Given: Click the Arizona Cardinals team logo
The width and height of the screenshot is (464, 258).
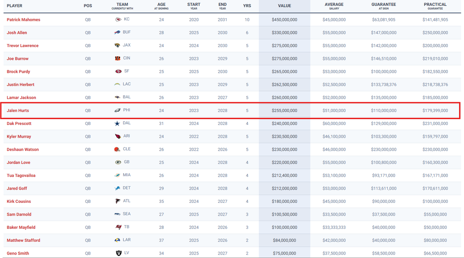Looking at the screenshot, I should 117,137.
